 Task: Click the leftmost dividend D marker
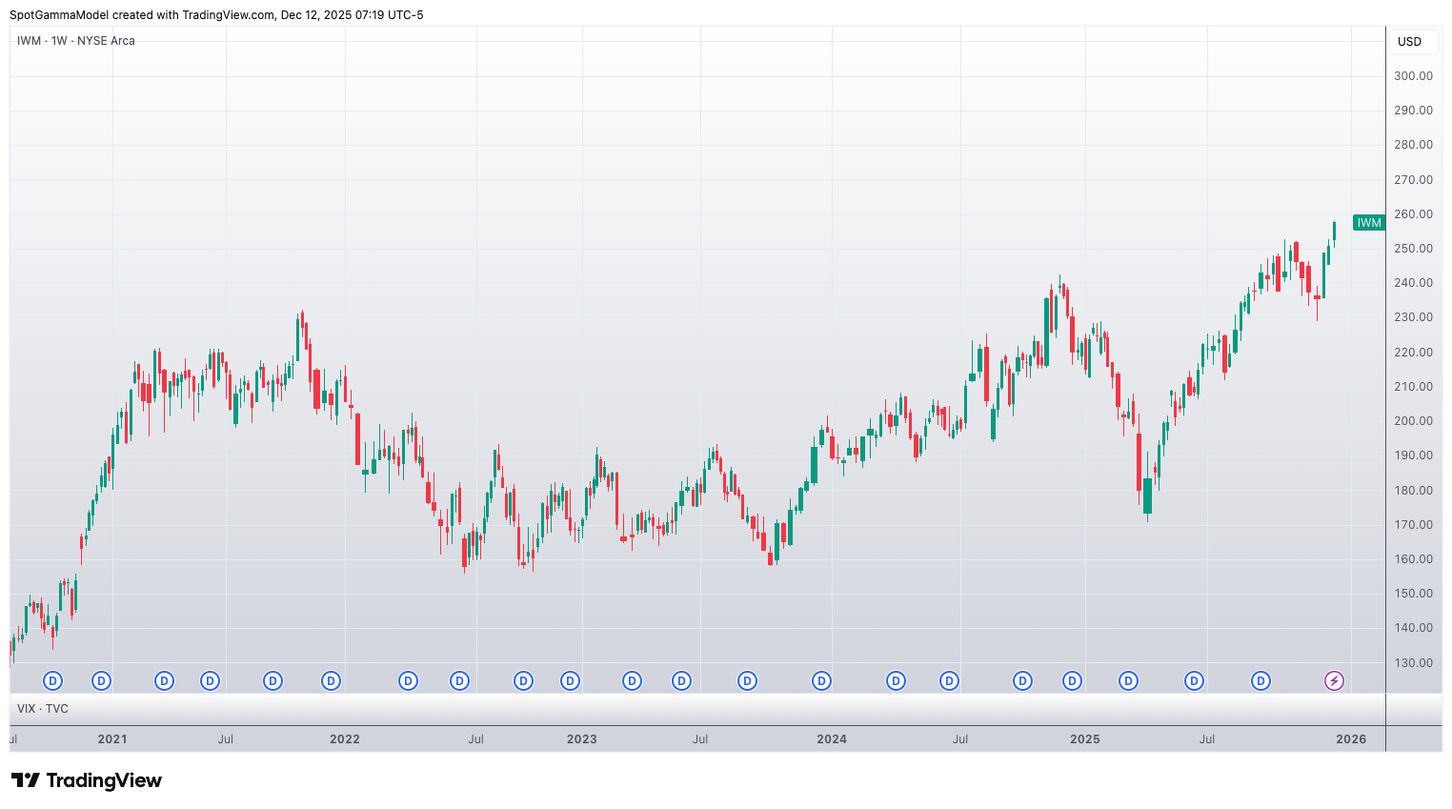click(53, 680)
